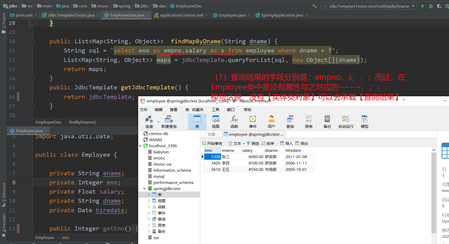Click Navicat 连接 connection icon
449x244 pixels.
tap(149, 122)
